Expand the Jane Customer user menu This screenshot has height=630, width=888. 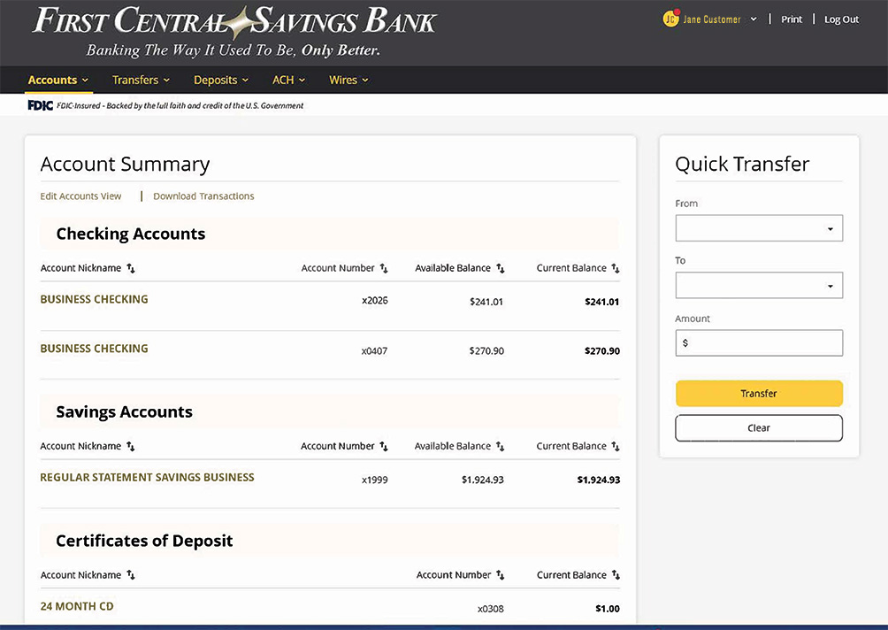753,19
